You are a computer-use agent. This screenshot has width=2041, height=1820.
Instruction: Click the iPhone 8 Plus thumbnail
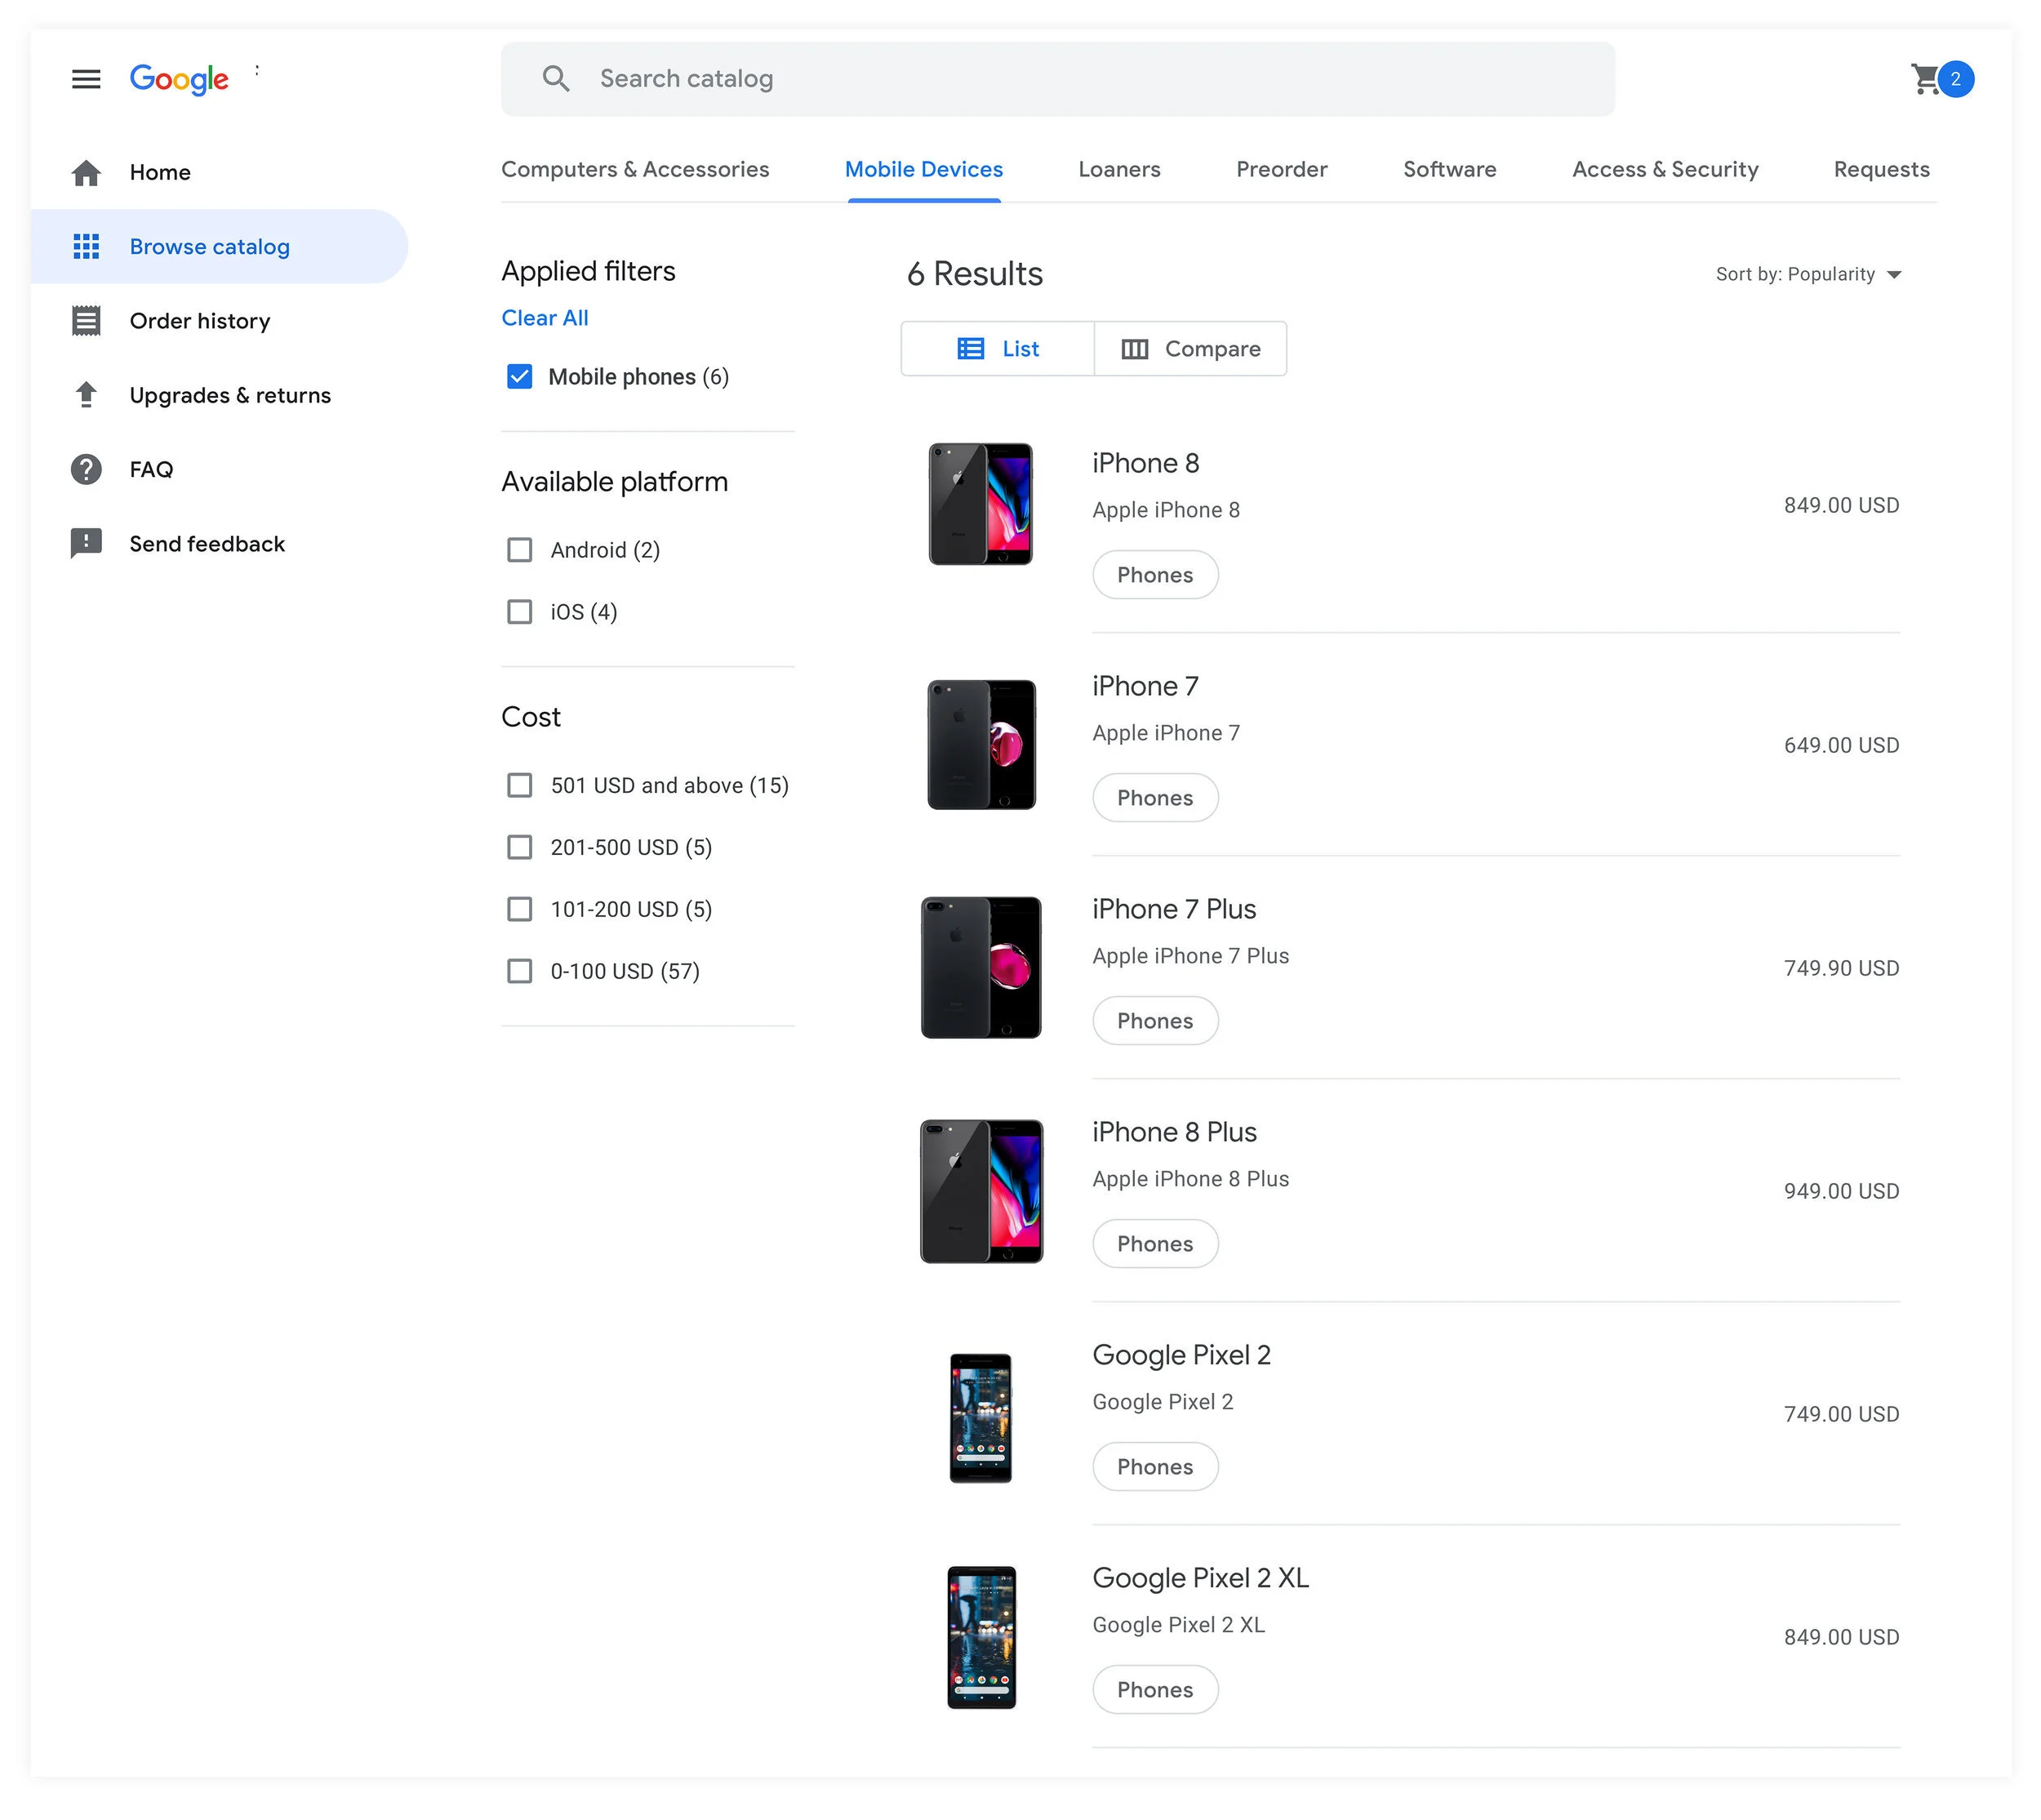pos(980,1191)
